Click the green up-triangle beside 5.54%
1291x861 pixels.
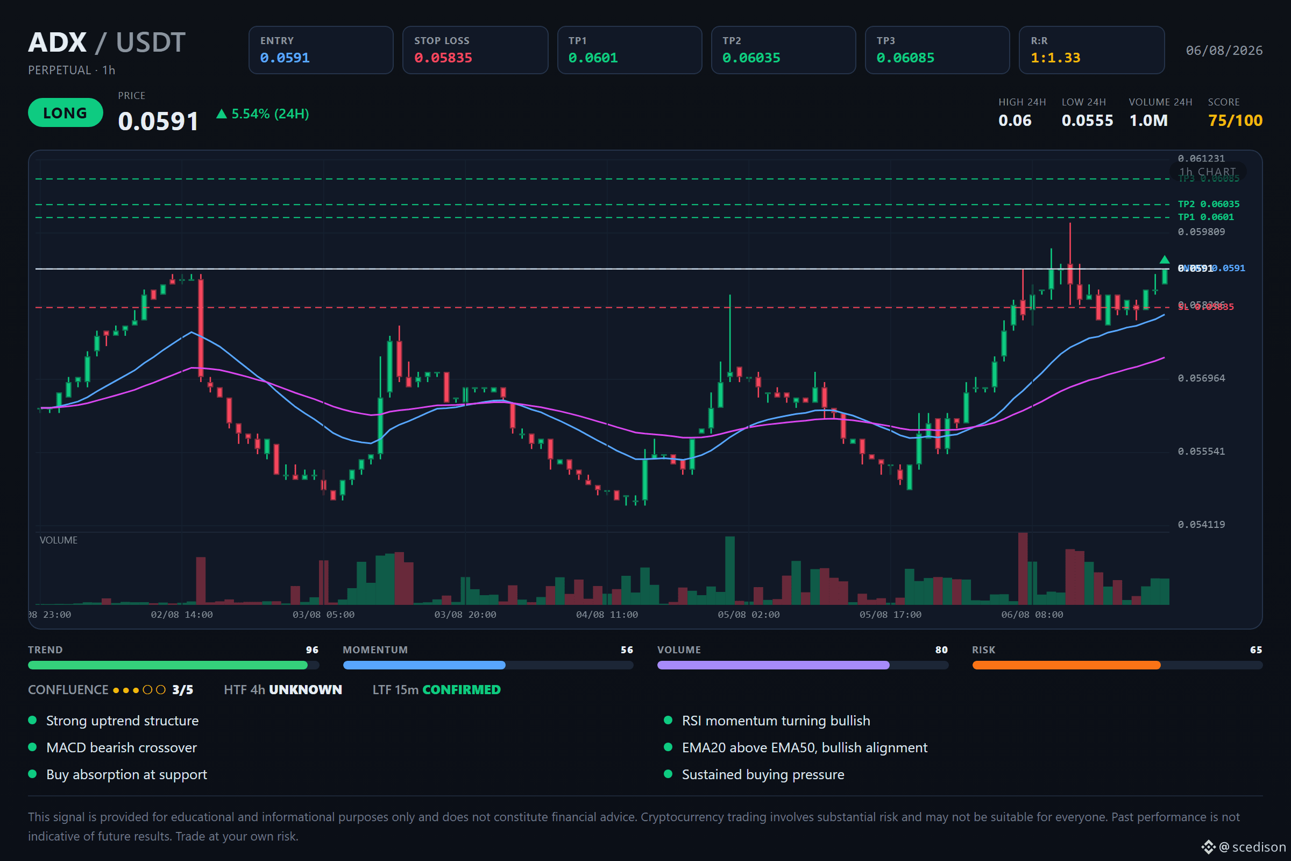point(221,114)
